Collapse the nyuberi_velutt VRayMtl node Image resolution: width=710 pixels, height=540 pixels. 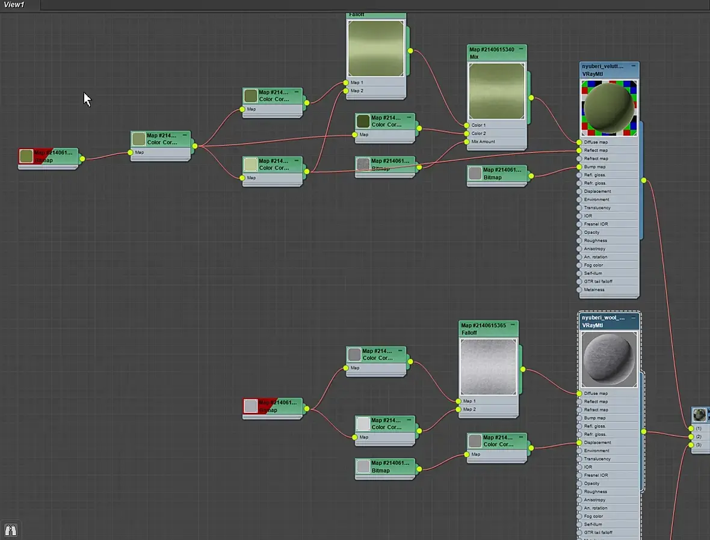pos(633,66)
